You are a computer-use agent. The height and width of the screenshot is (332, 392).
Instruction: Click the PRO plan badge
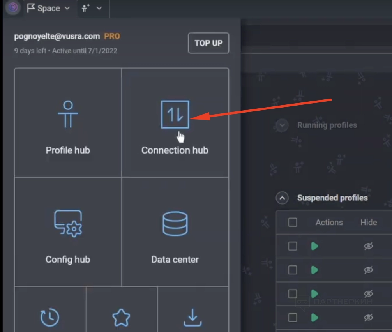[x=112, y=36]
